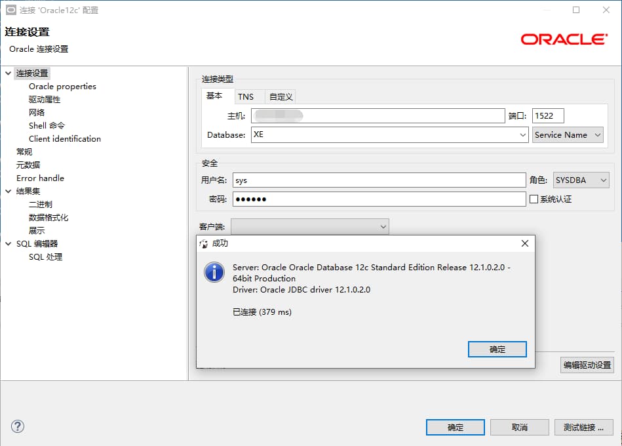Select SQL 处理 in the tree
Viewport: 622px width, 446px height.
pos(45,256)
